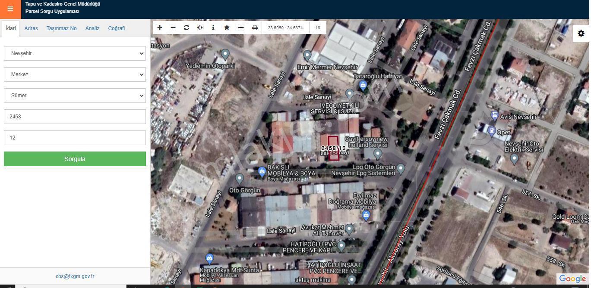Click the Opet fuel station marker
The width and height of the screenshot is (591, 288).
pyautogui.click(x=492, y=130)
